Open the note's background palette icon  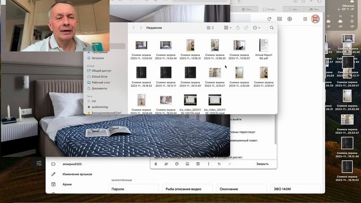tap(177, 164)
